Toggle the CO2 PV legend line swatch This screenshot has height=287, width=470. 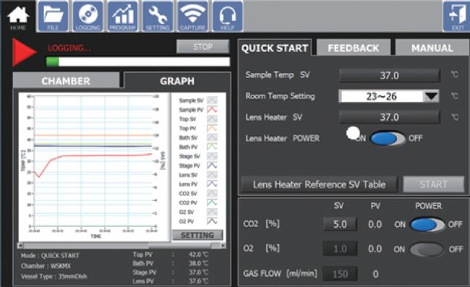point(212,202)
